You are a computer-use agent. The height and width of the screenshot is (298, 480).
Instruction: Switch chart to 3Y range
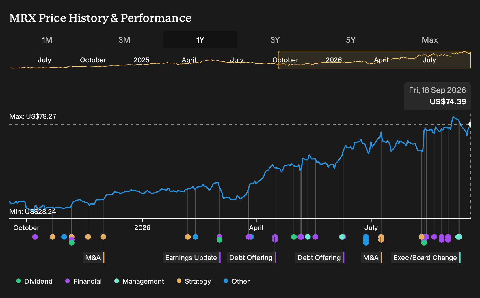pos(275,40)
